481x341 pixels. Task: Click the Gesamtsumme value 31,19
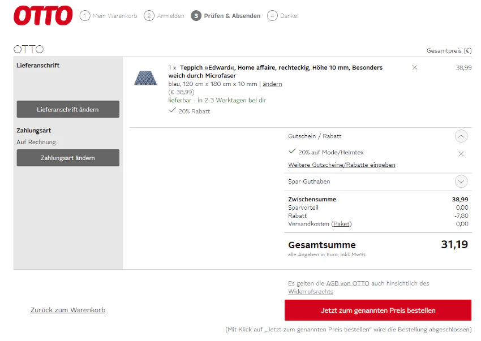pyautogui.click(x=454, y=244)
